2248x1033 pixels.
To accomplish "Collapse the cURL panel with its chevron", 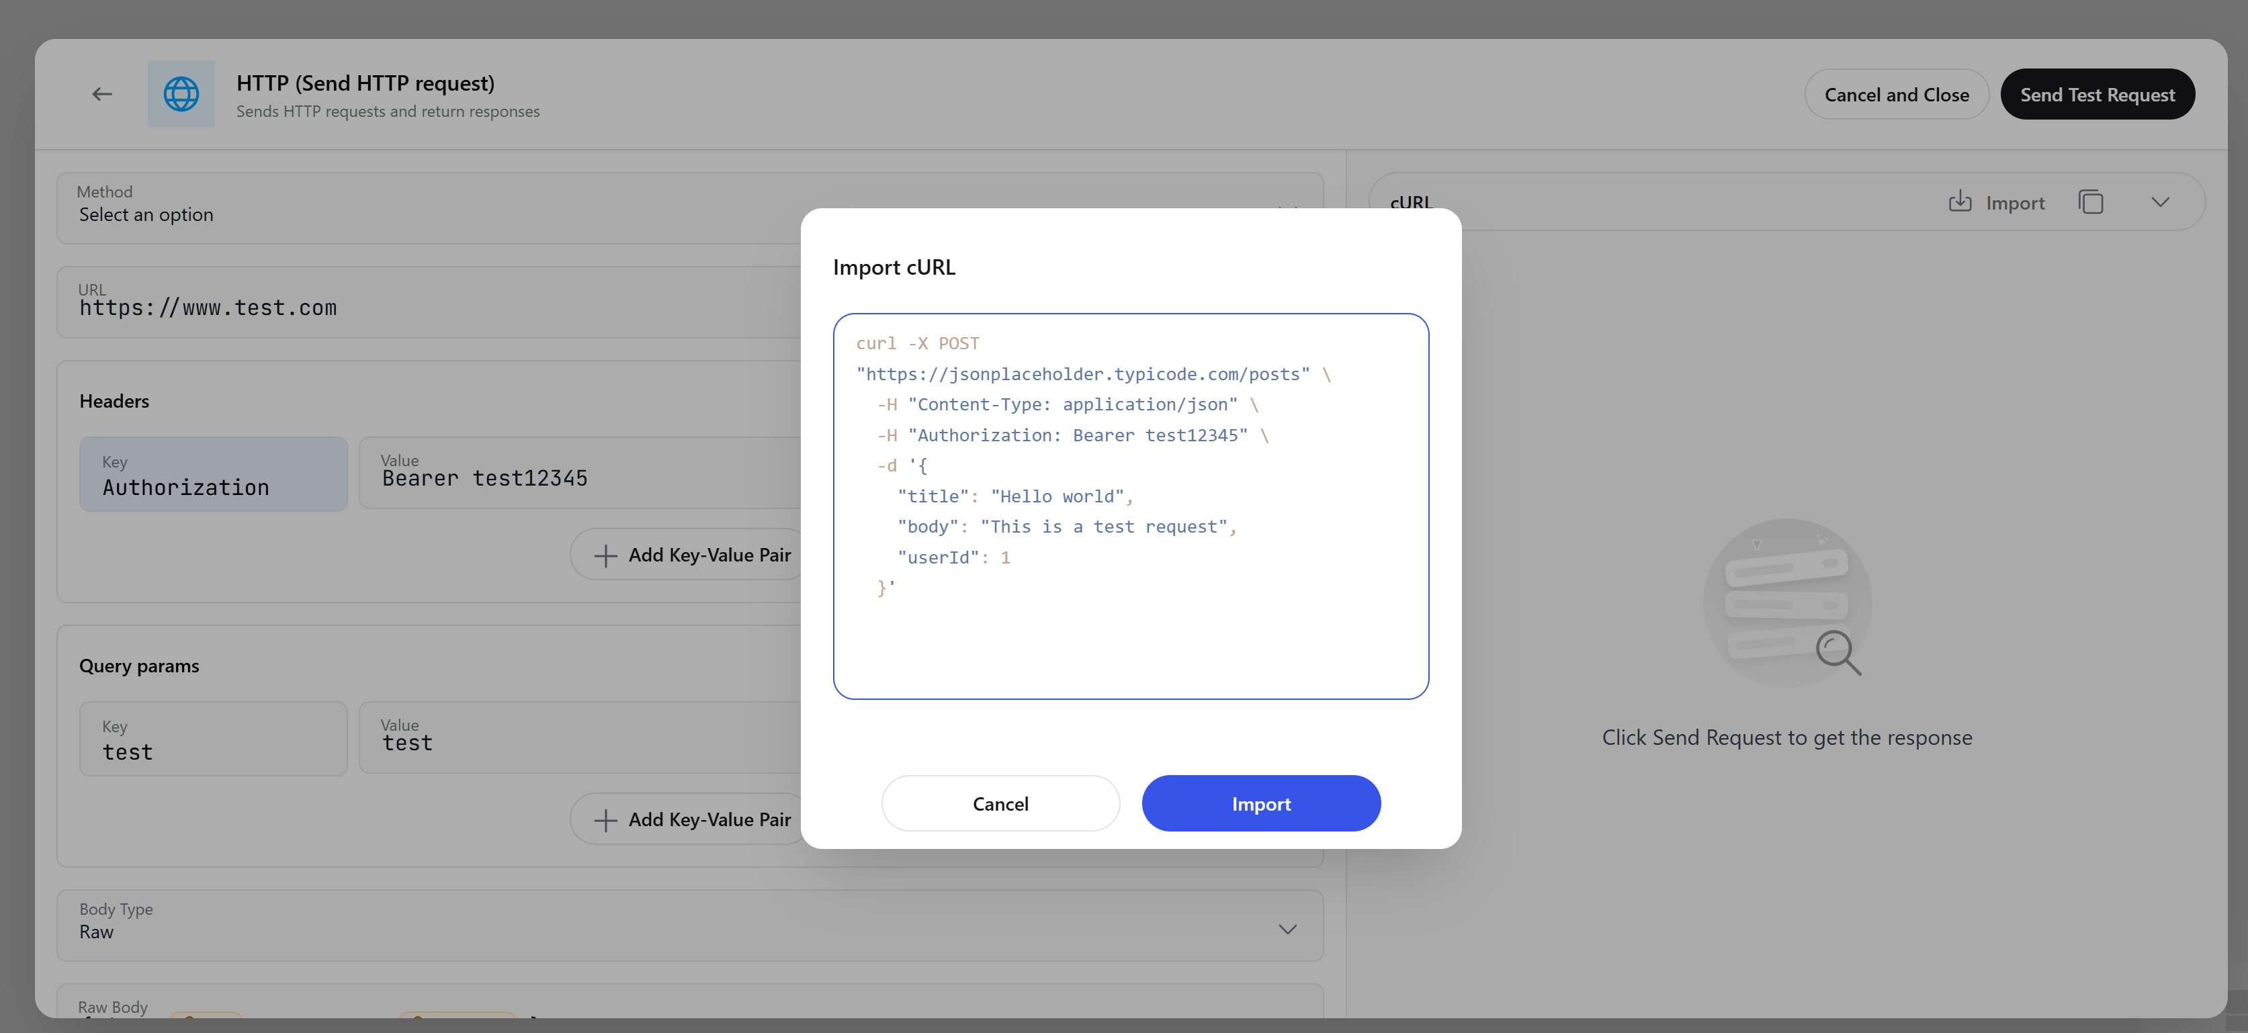I will (x=2161, y=201).
